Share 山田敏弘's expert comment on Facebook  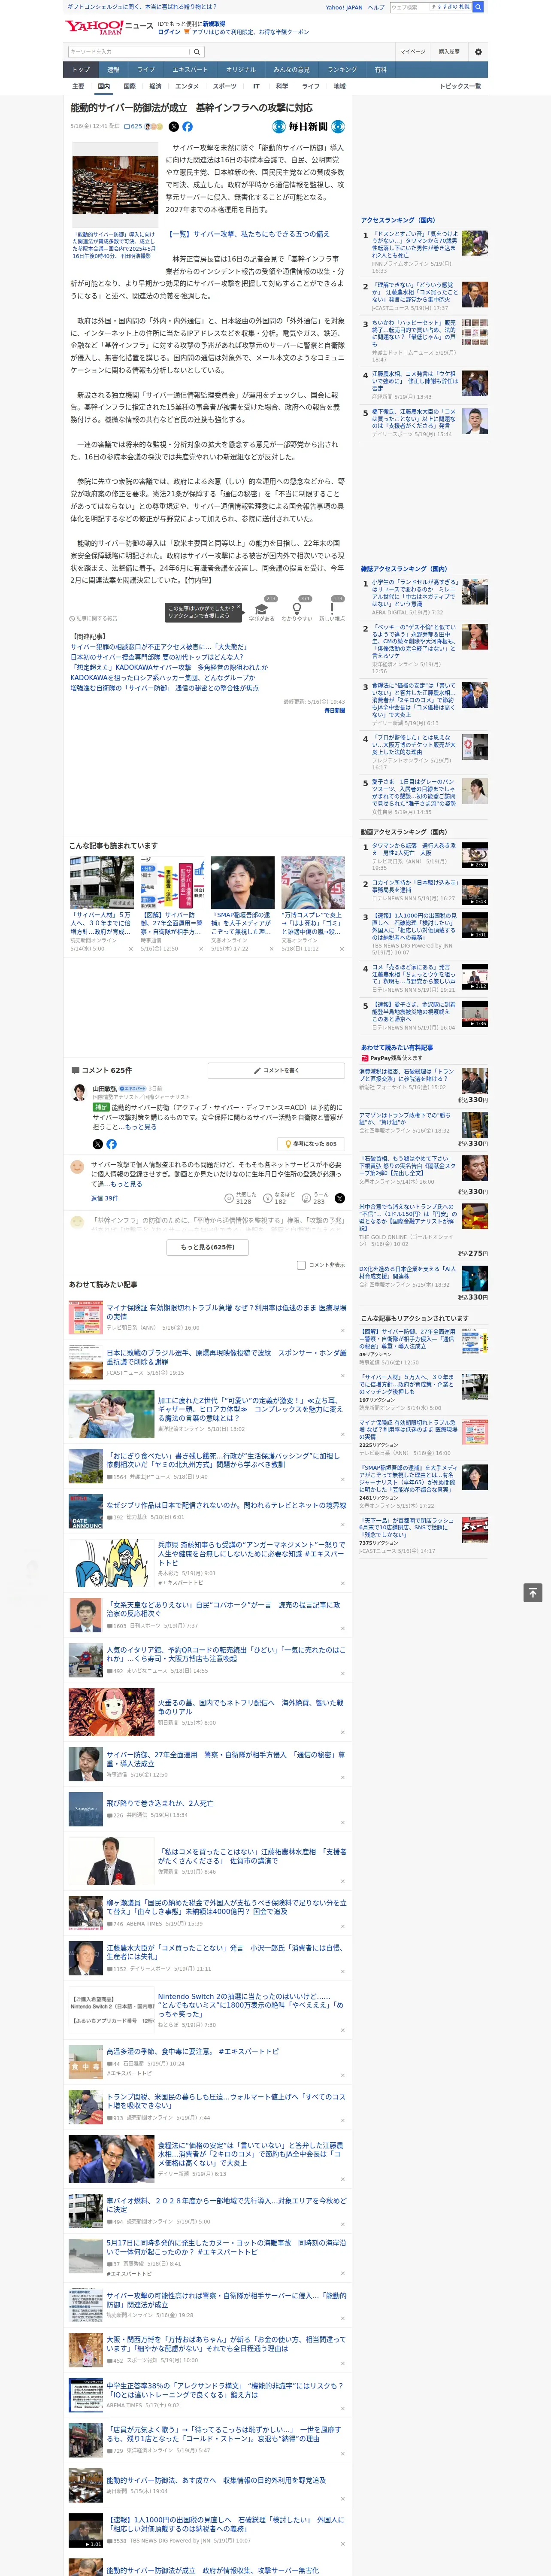point(111,1144)
